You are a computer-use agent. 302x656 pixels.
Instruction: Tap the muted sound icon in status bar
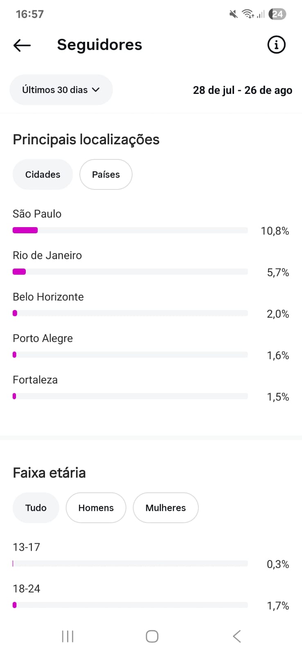234,14
